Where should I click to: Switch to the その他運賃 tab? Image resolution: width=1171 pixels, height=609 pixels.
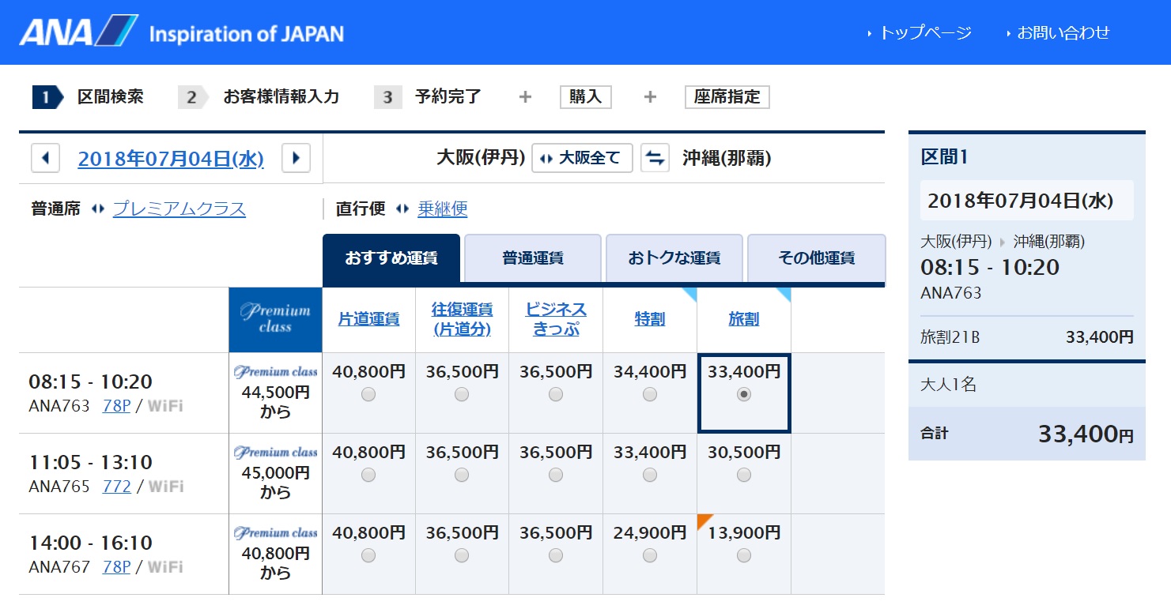point(816,258)
